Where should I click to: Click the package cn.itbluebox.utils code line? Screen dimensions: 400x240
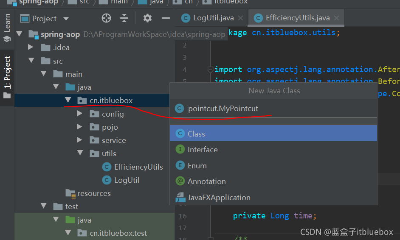tap(284, 33)
